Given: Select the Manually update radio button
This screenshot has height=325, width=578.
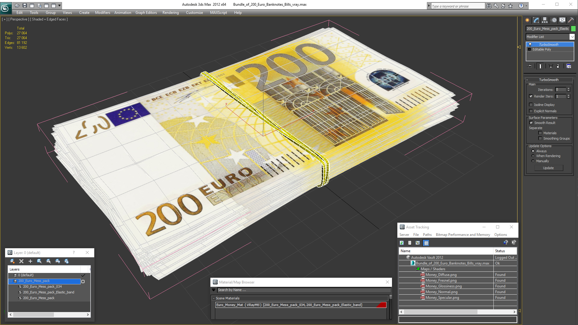Looking at the screenshot, I should point(533,161).
